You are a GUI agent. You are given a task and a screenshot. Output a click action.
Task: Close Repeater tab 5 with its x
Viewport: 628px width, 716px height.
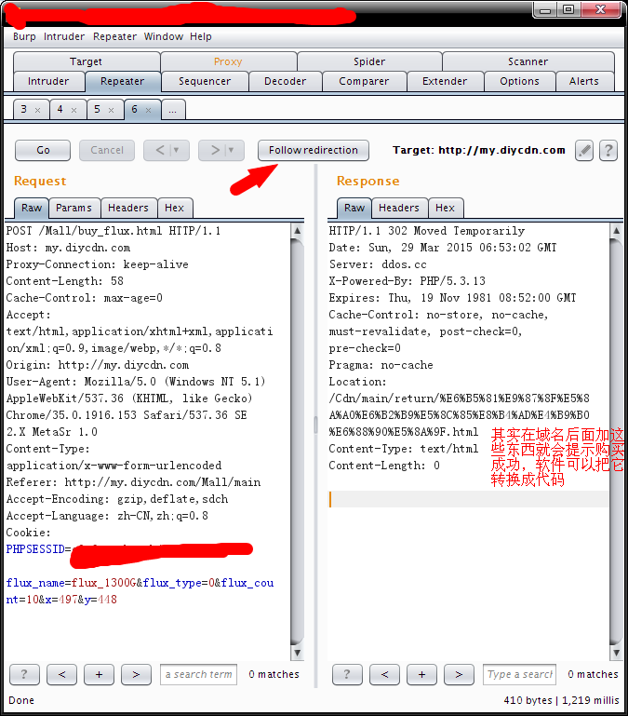pyautogui.click(x=111, y=110)
